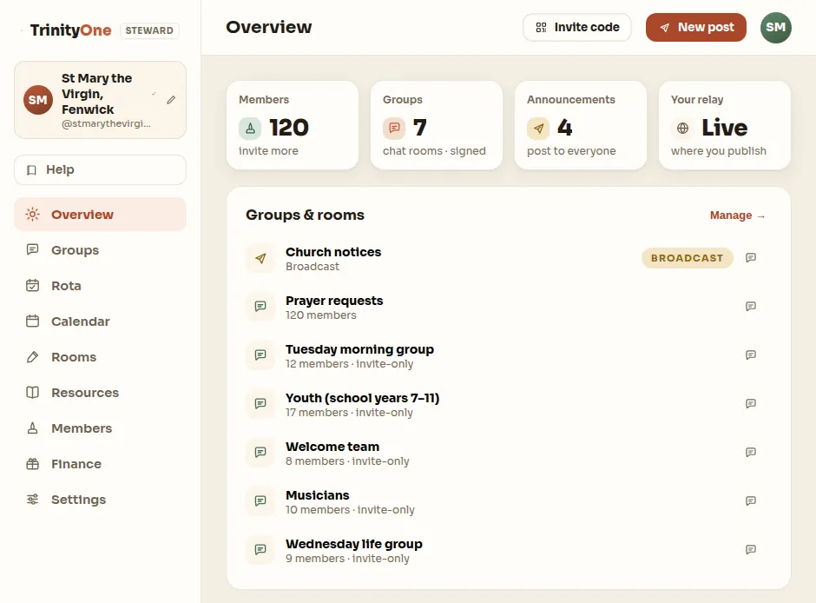The image size is (816, 603).
Task: Open Rooms from the sidebar menu
Action: tap(100, 357)
